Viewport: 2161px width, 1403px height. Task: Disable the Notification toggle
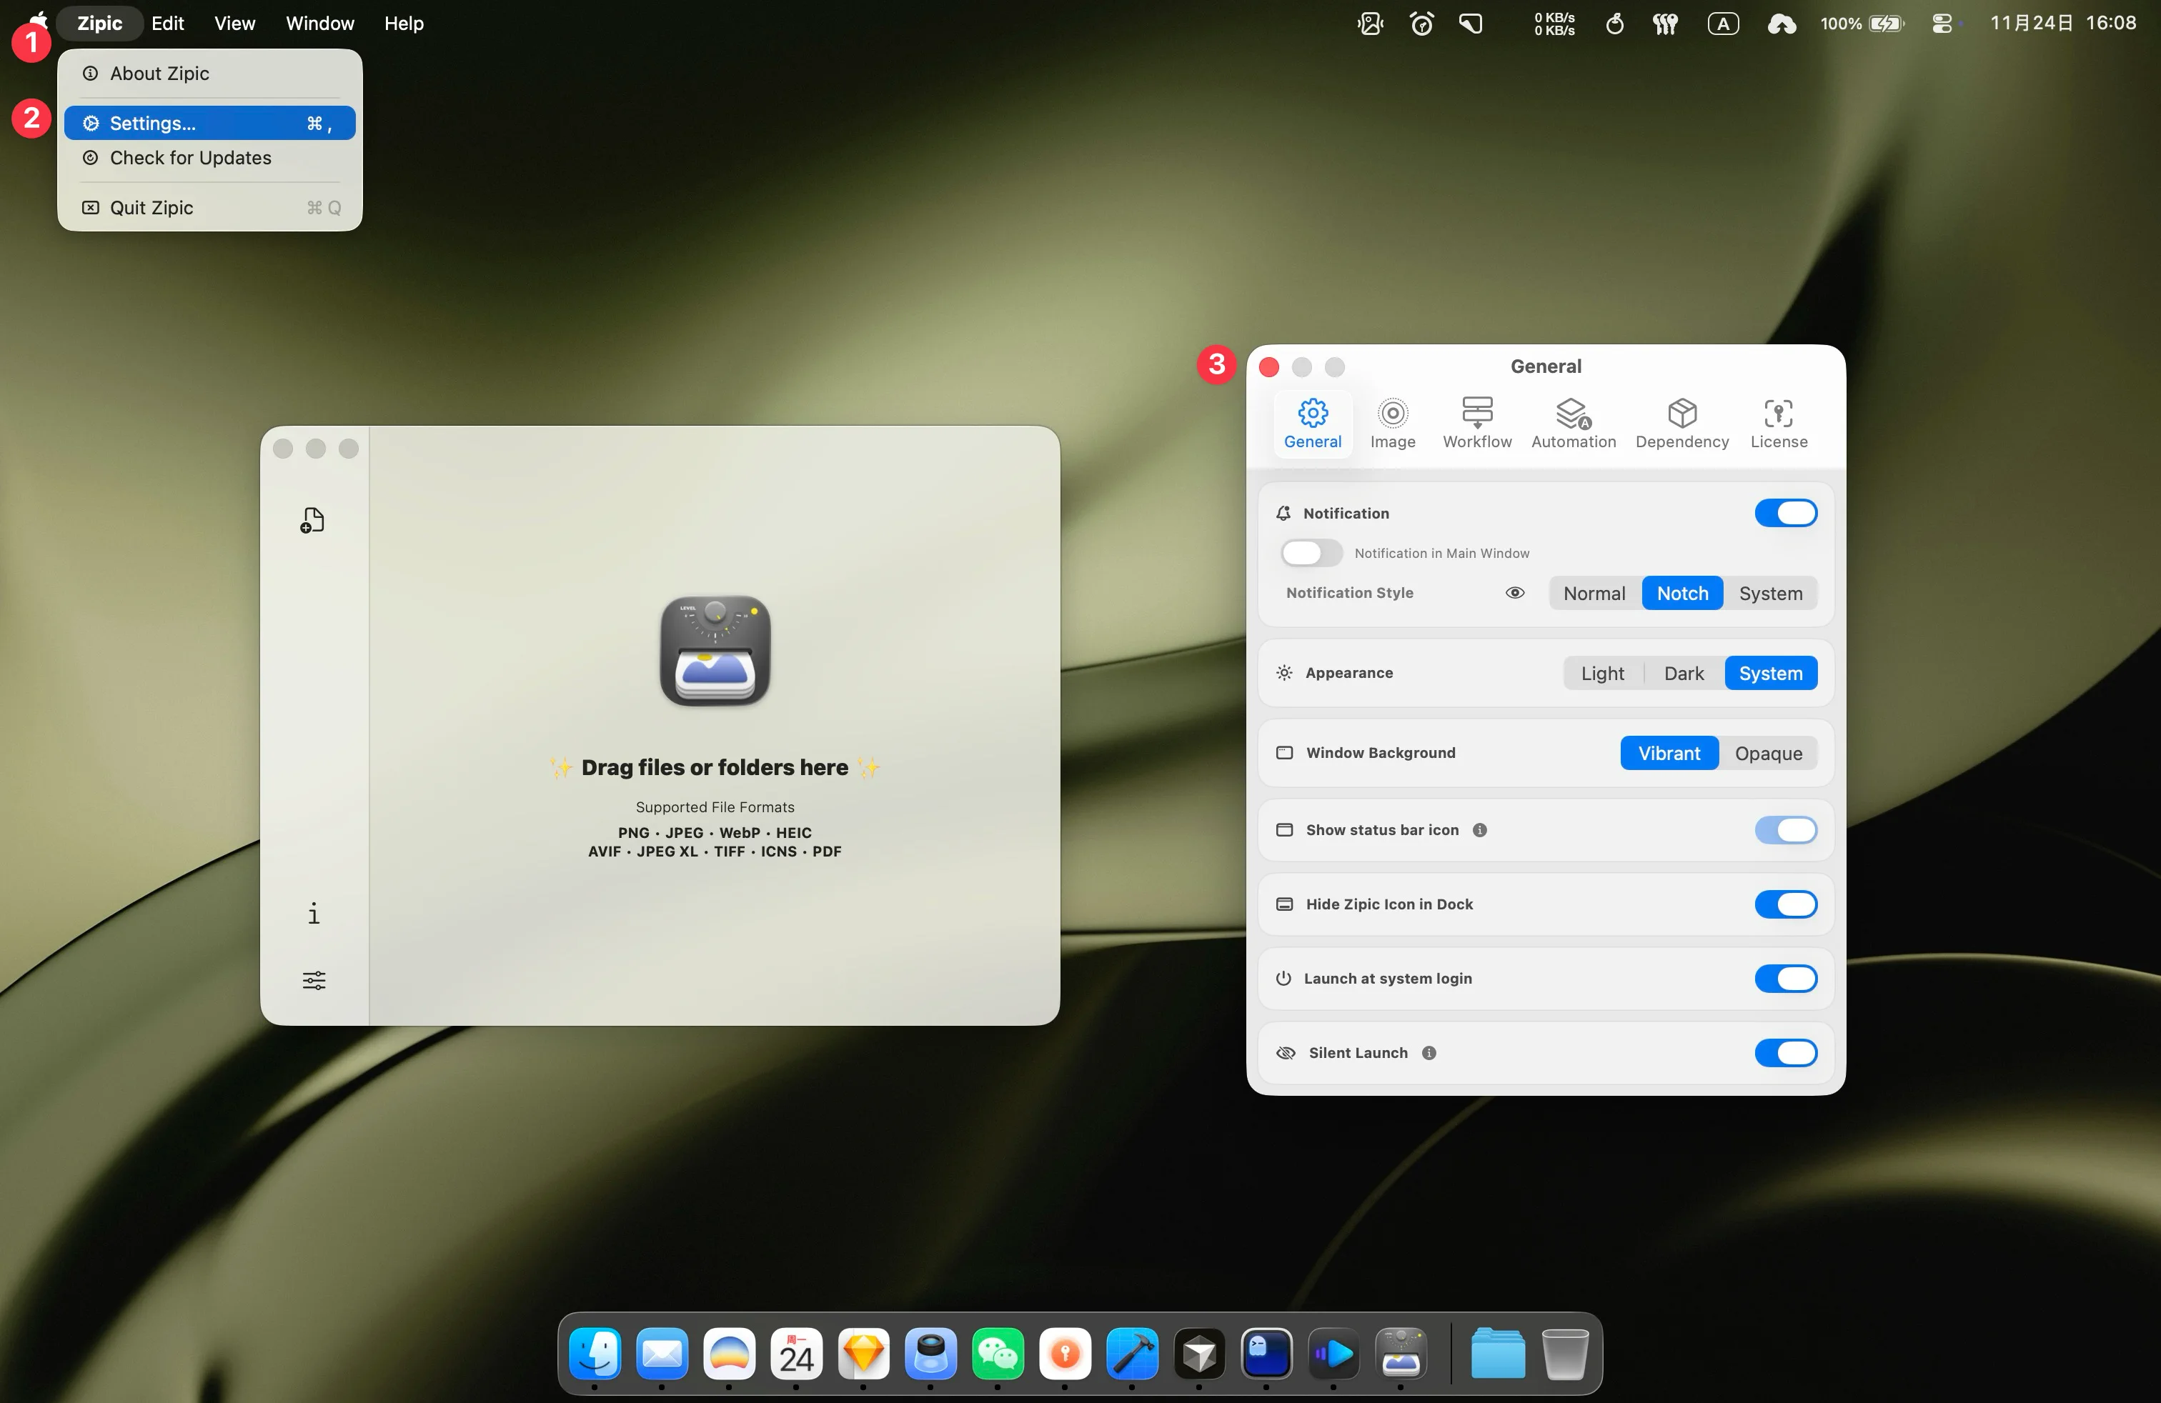pyautogui.click(x=1784, y=514)
